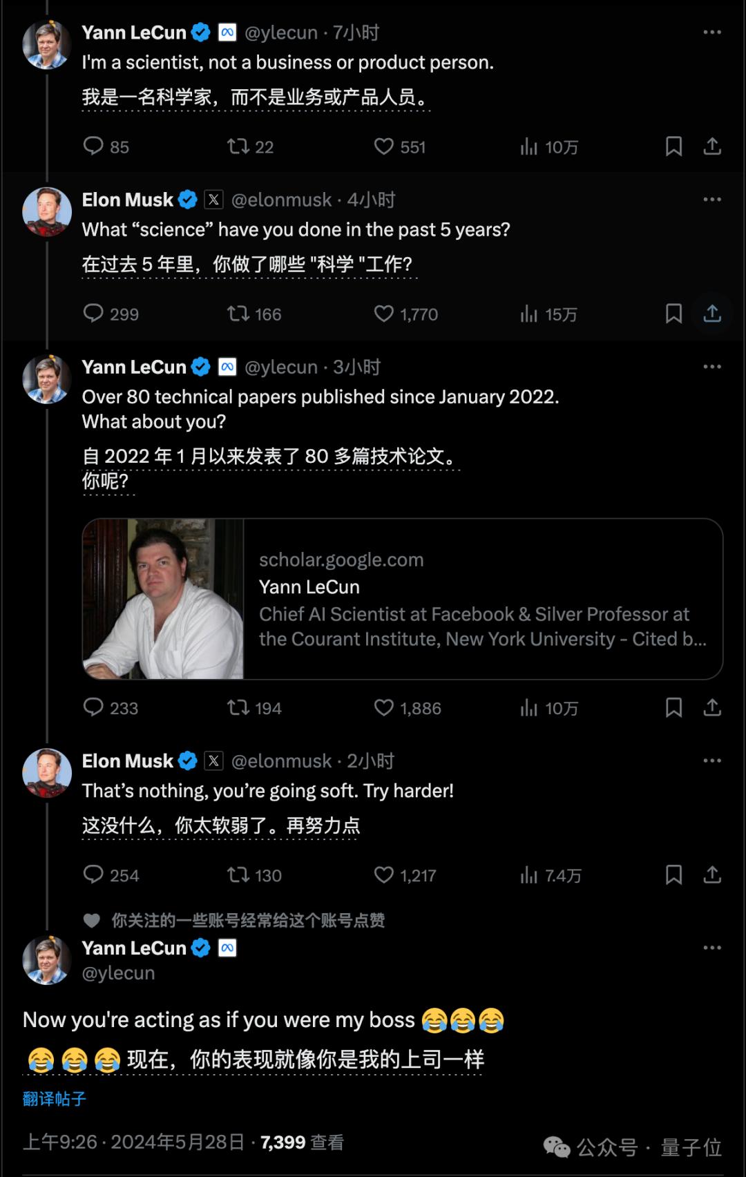View analytics for LeCun's papers tweet

[529, 708]
